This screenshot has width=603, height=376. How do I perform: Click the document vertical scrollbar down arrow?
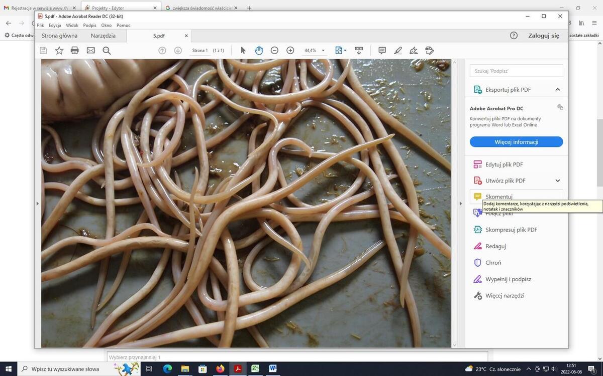455,345
